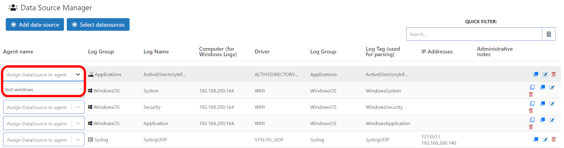The image size is (564, 148).
Task: Delete the SyslogUDP data source
Action: coord(553,140)
